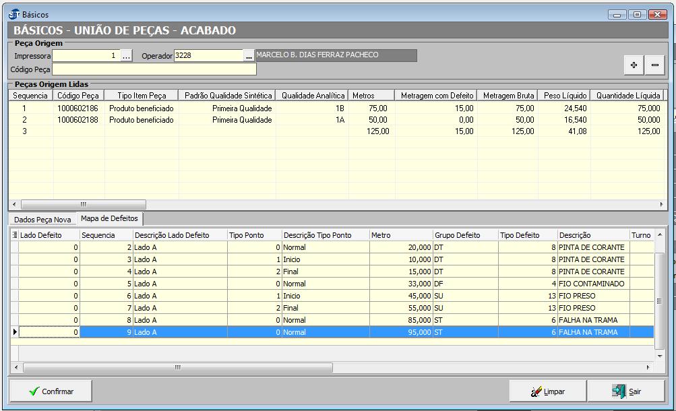Click the Sair exit button
This screenshot has height=411, width=676.
(625, 391)
